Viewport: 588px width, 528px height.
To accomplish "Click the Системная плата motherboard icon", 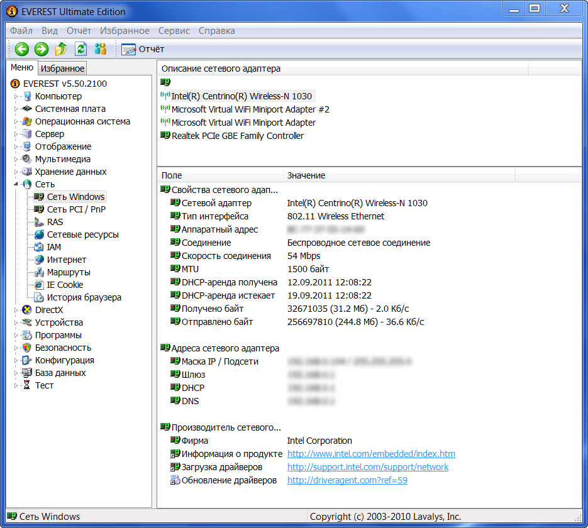I will (27, 109).
